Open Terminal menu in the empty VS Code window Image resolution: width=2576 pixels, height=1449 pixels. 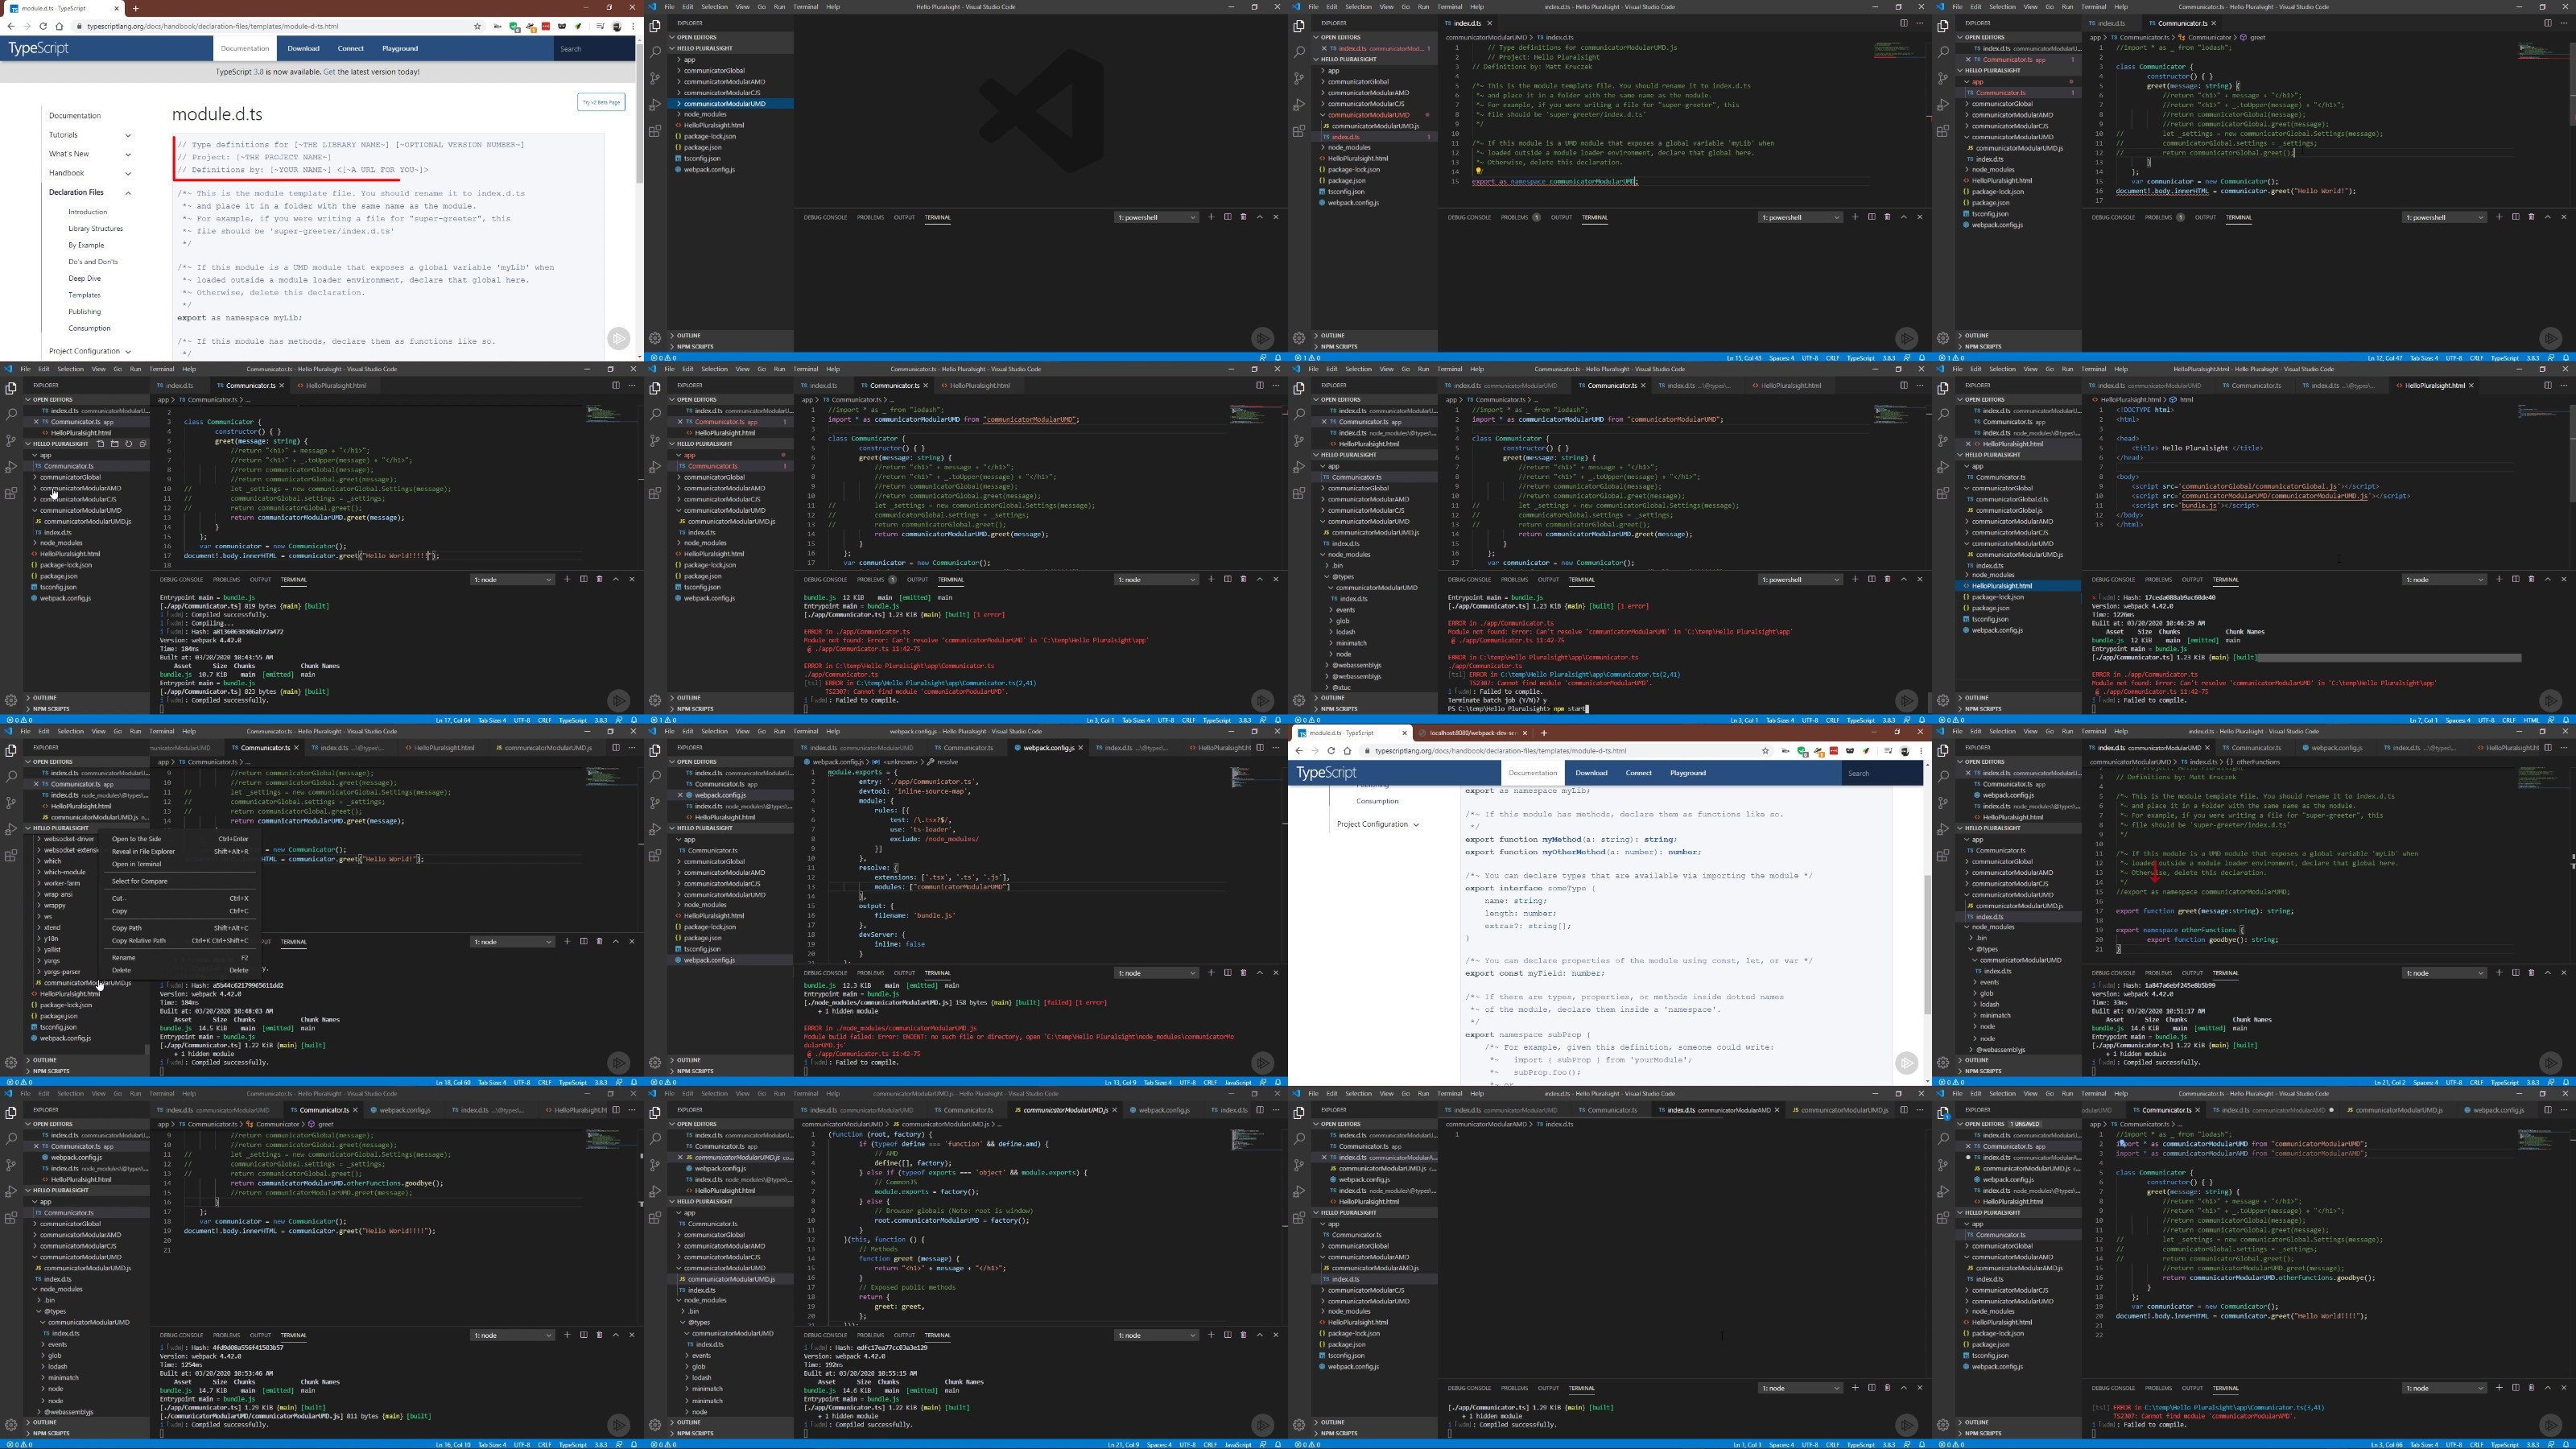coord(805,7)
